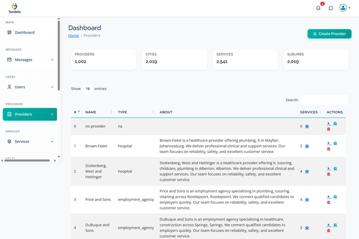Open the Show entries count dropdown
This screenshot has width=359, height=239.
click(x=87, y=88)
